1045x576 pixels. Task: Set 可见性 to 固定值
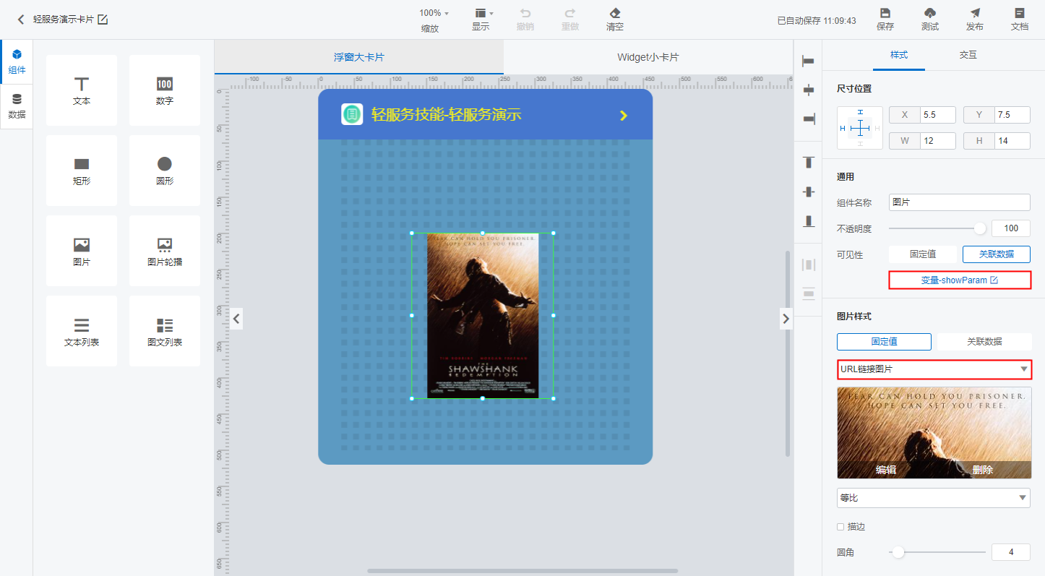click(923, 254)
